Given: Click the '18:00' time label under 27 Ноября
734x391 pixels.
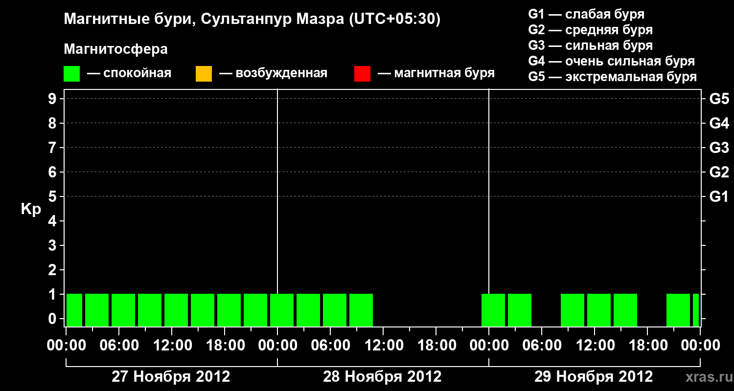Looking at the screenshot, I should pyautogui.click(x=225, y=345).
